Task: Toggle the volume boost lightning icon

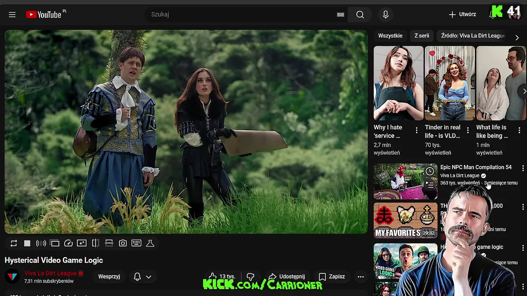Action: [x=41, y=243]
